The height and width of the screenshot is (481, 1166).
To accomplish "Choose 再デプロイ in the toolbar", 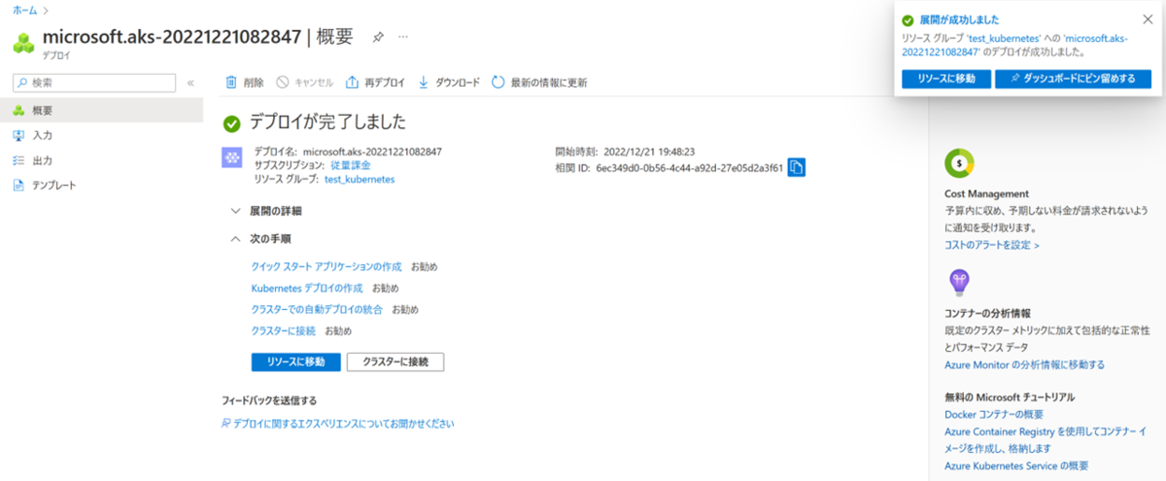I will (x=375, y=83).
